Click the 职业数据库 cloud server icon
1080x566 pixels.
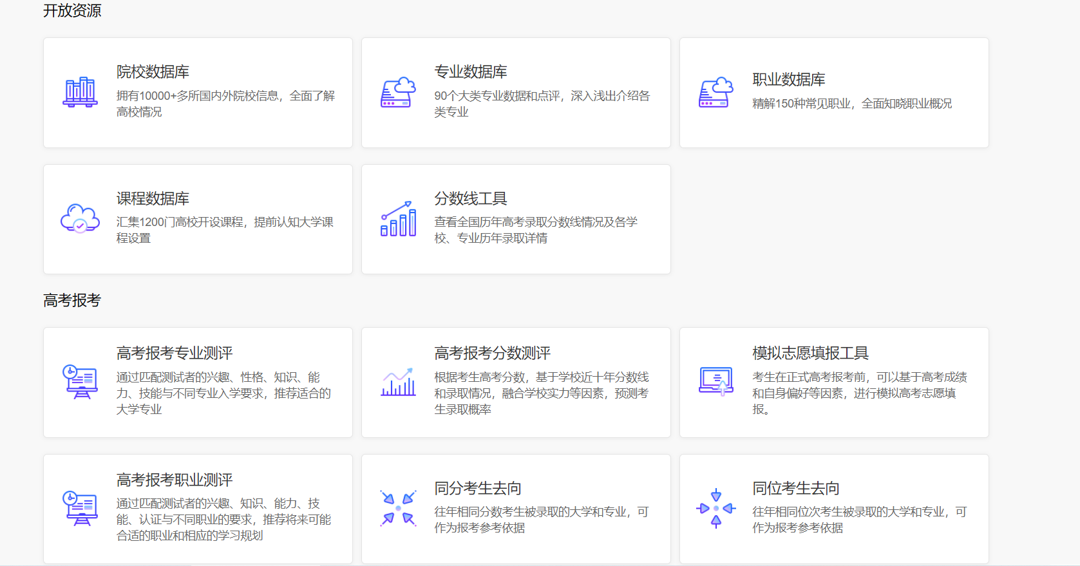(x=716, y=92)
